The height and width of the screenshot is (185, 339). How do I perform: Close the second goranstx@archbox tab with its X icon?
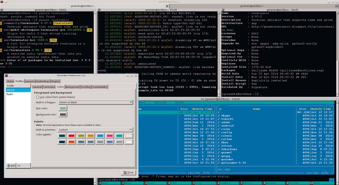[x=337, y=6]
